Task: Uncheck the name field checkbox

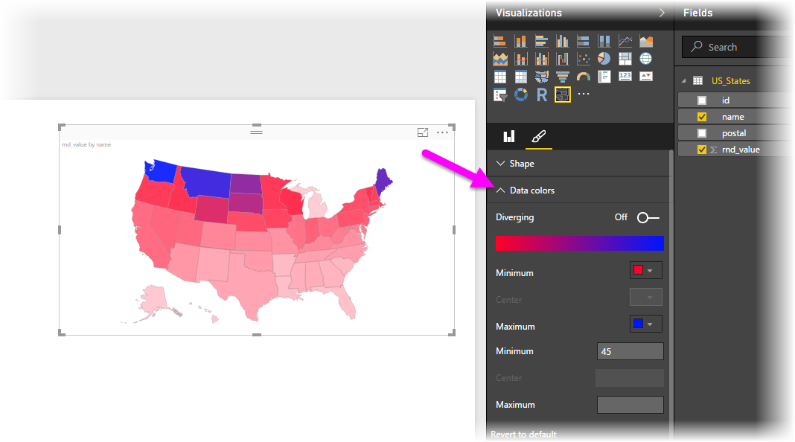Action: (702, 116)
